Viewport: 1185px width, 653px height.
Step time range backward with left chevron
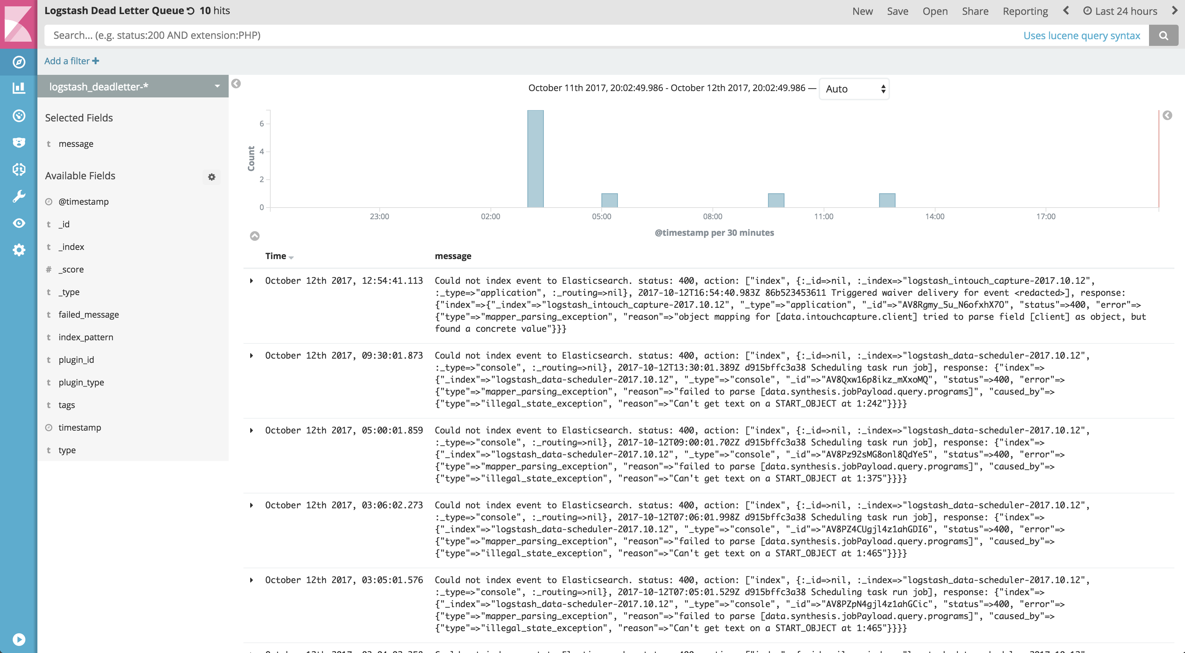point(1066,11)
